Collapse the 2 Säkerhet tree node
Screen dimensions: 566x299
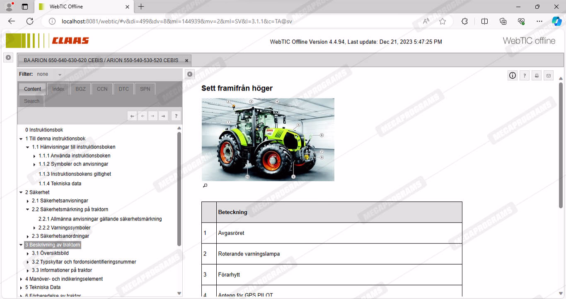(x=21, y=192)
